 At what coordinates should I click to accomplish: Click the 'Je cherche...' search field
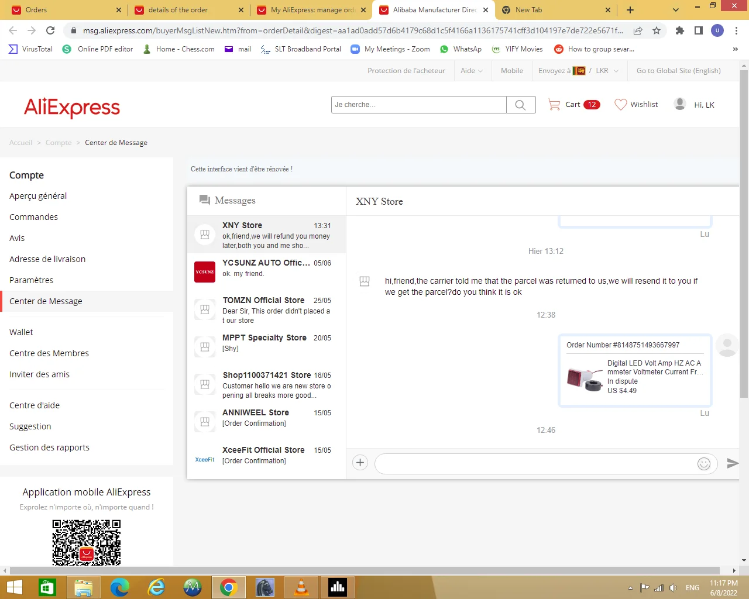click(419, 105)
